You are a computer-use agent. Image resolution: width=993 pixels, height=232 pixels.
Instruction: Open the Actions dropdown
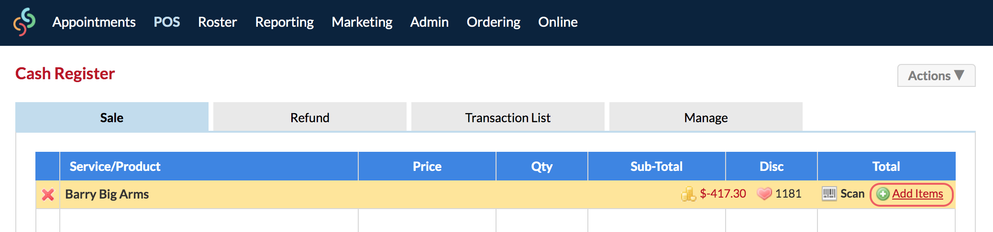tap(936, 75)
